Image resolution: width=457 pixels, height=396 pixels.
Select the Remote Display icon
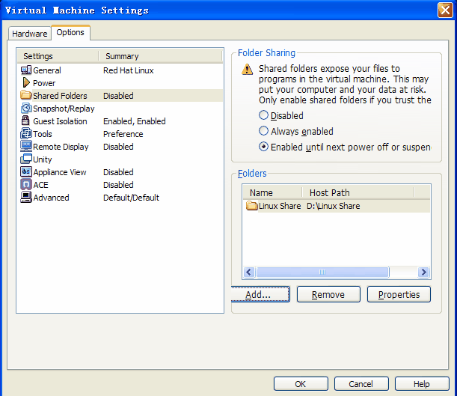click(x=26, y=147)
